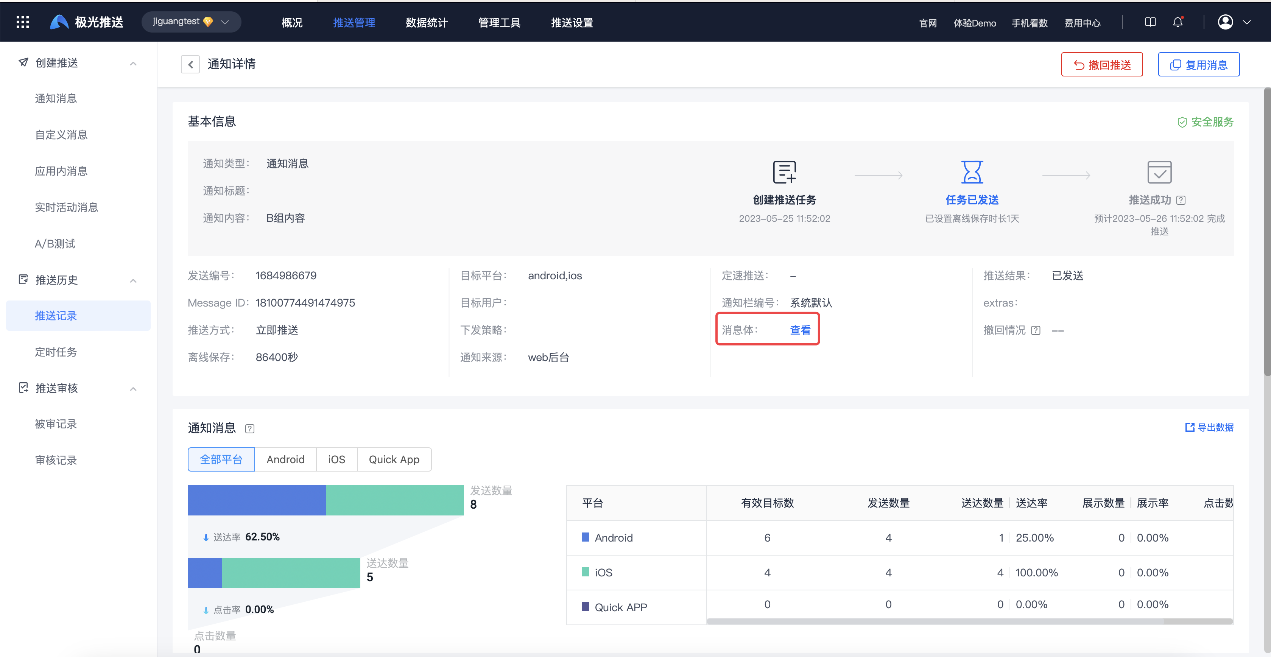The height and width of the screenshot is (657, 1271).
Task: Click help icon beside 撤回情况
Action: (x=1036, y=330)
